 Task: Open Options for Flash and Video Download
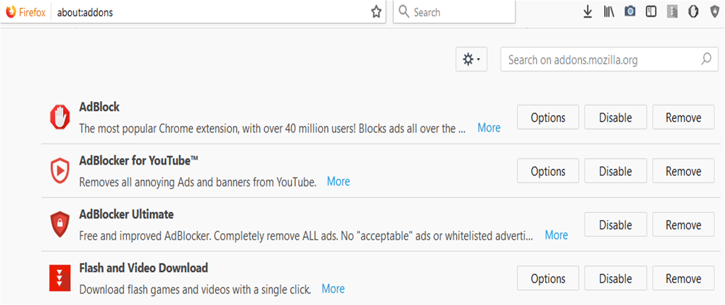tap(548, 279)
